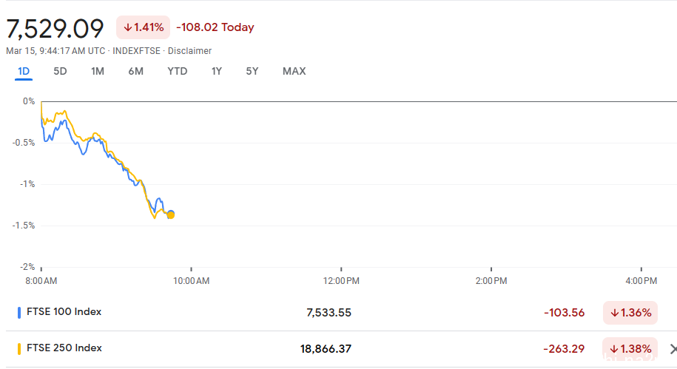
Task: Remove FTSE 250 Index comparison with X
Action: [x=673, y=349]
